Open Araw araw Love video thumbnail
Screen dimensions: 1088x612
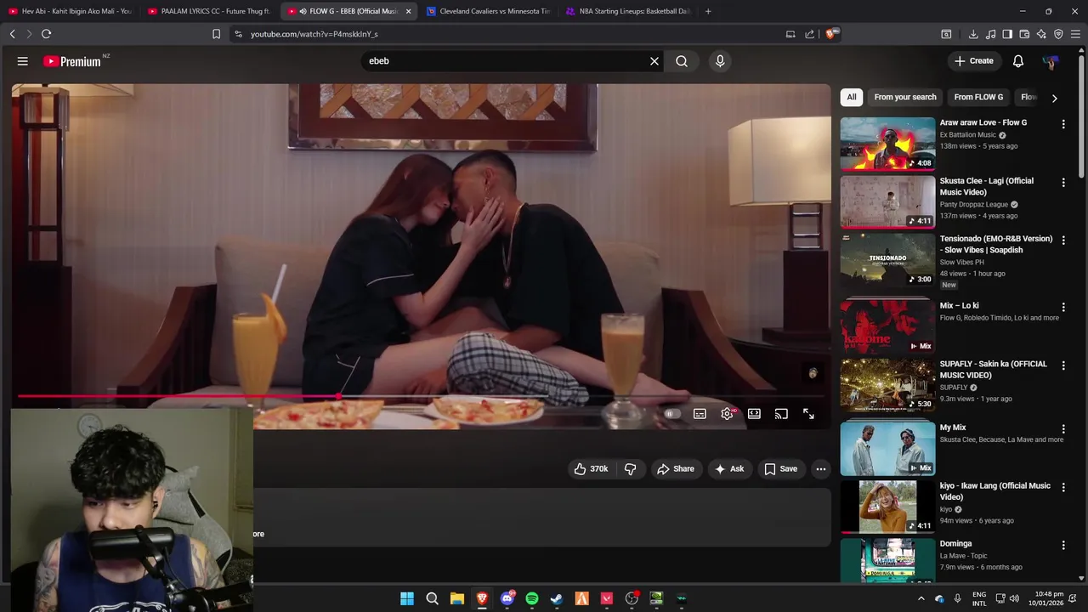tap(887, 144)
